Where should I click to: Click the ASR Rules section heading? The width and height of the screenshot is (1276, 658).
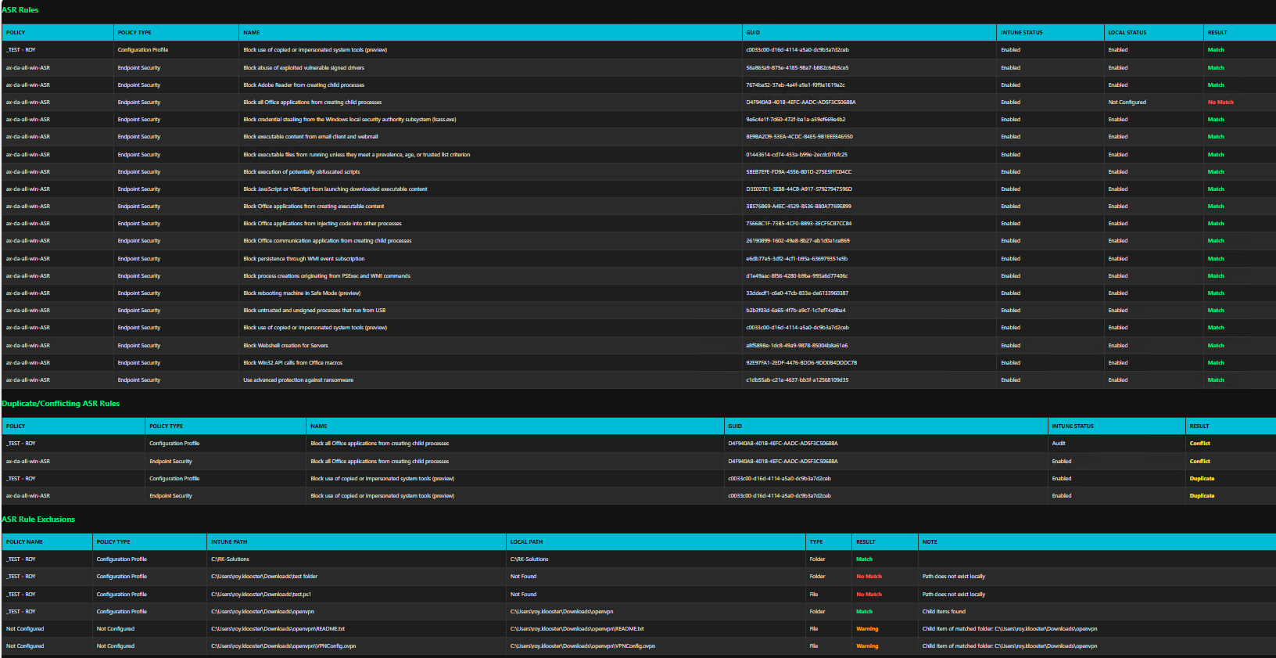coord(20,10)
